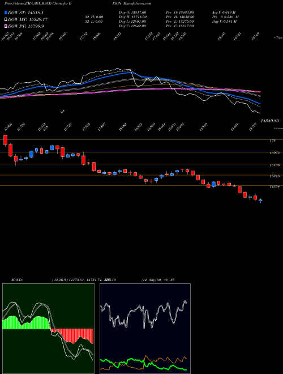
Task: Click the 'MunafaSutra.com' text in header
Action: (138, 3)
